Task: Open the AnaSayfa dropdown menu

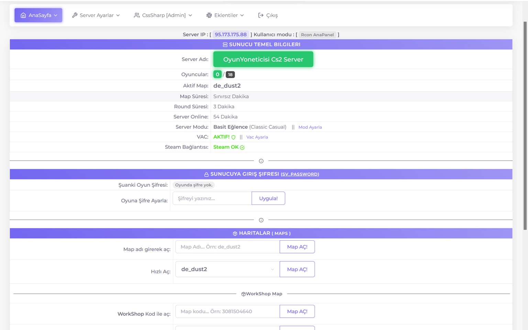Action: tap(38, 15)
